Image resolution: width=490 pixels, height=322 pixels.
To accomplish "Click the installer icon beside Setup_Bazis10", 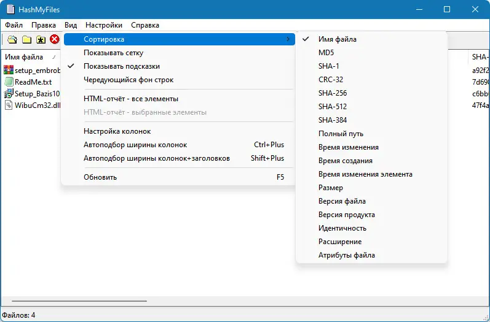I will (9, 93).
